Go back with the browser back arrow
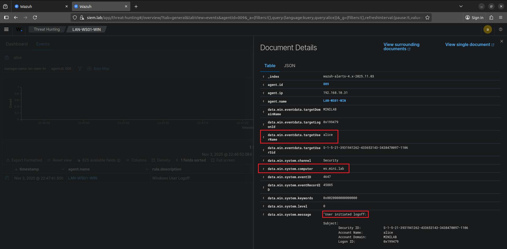Image resolution: width=507 pixels, height=249 pixels. [x=16, y=17]
